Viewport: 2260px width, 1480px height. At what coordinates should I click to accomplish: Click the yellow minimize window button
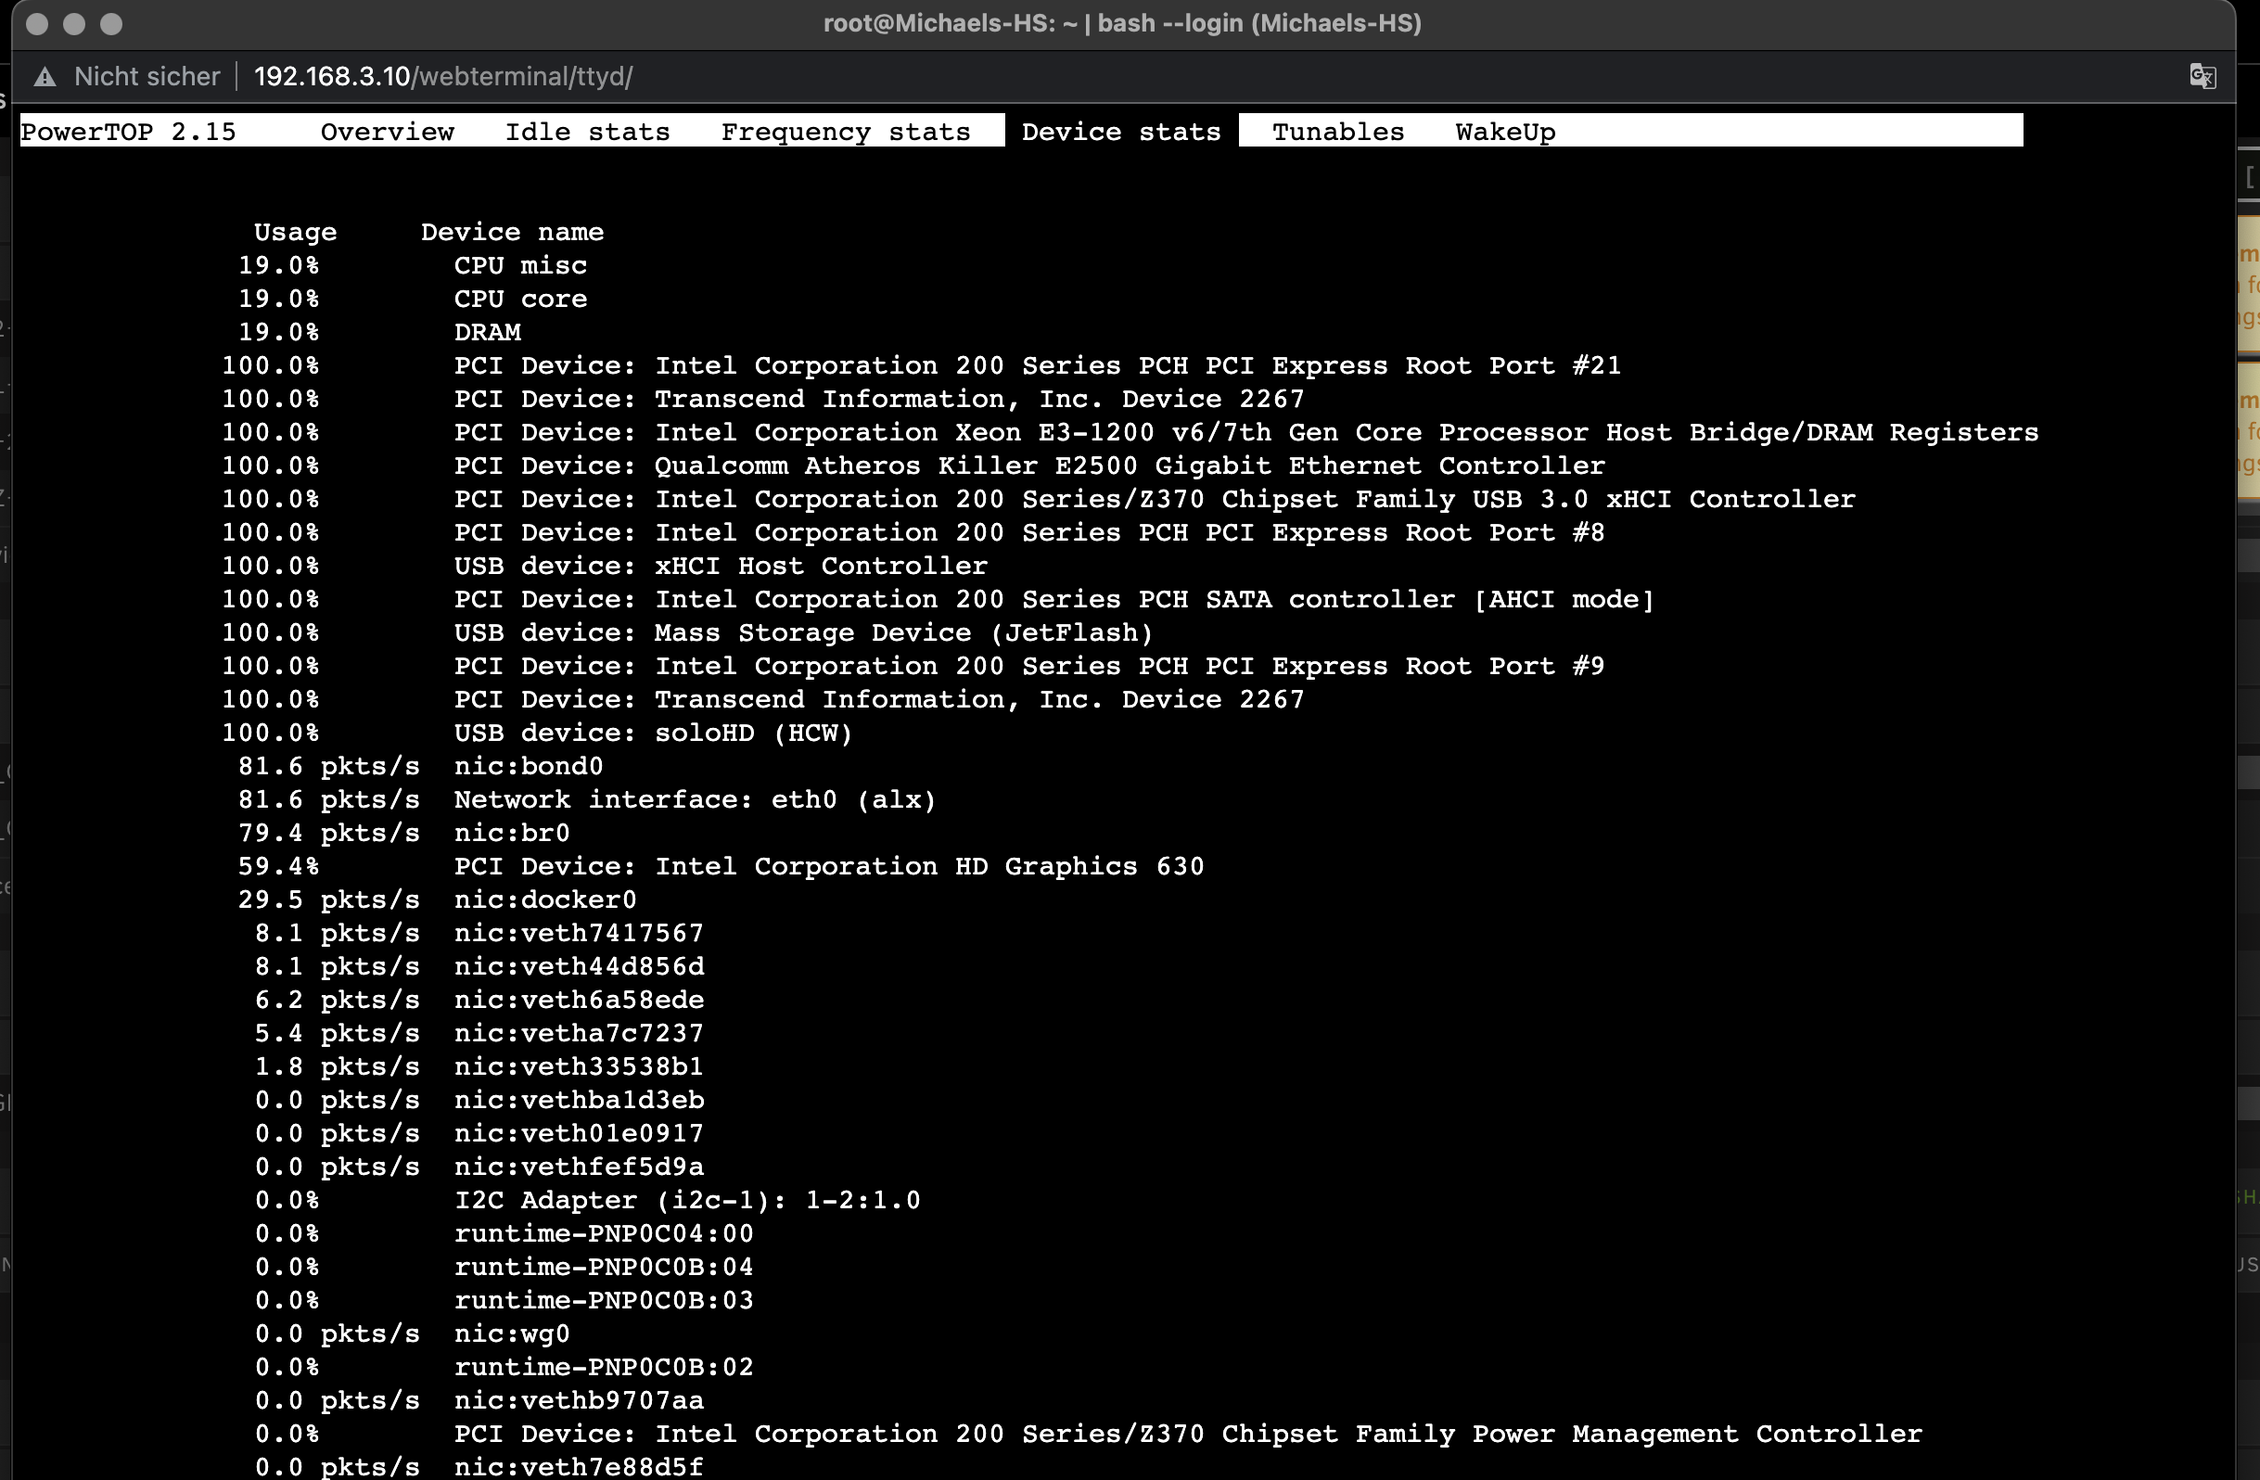click(74, 24)
